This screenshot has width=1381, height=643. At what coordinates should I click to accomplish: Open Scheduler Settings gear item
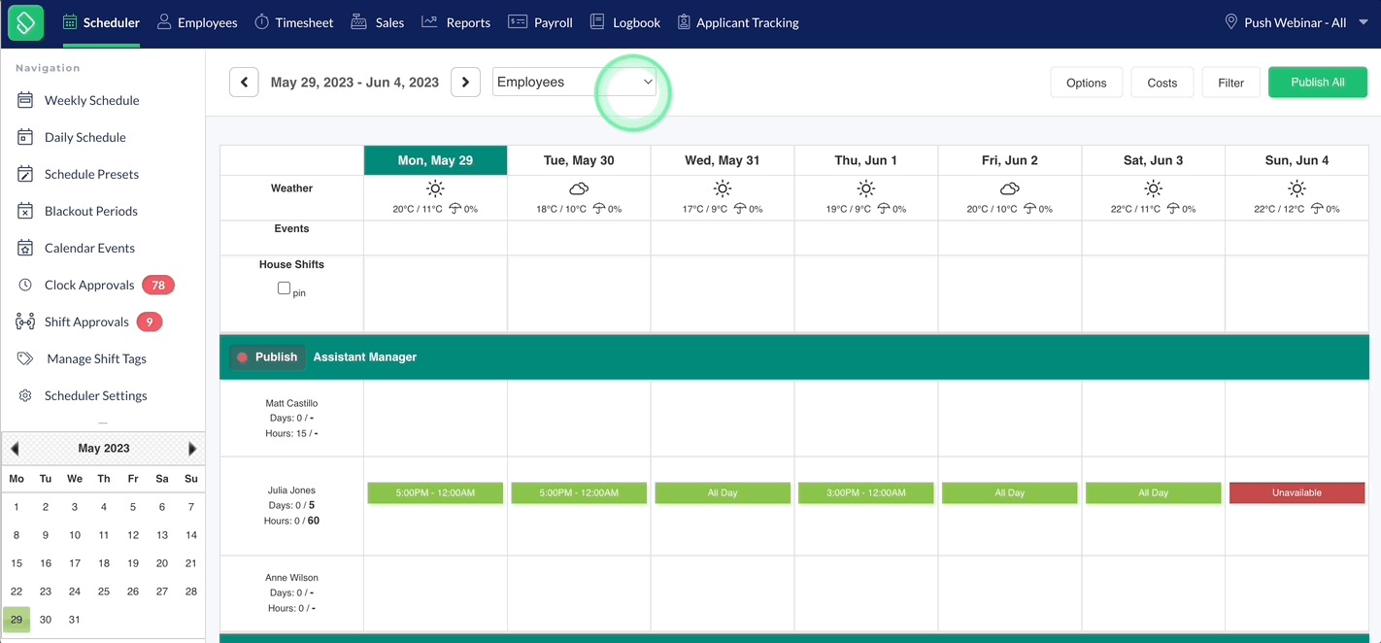tap(25, 395)
